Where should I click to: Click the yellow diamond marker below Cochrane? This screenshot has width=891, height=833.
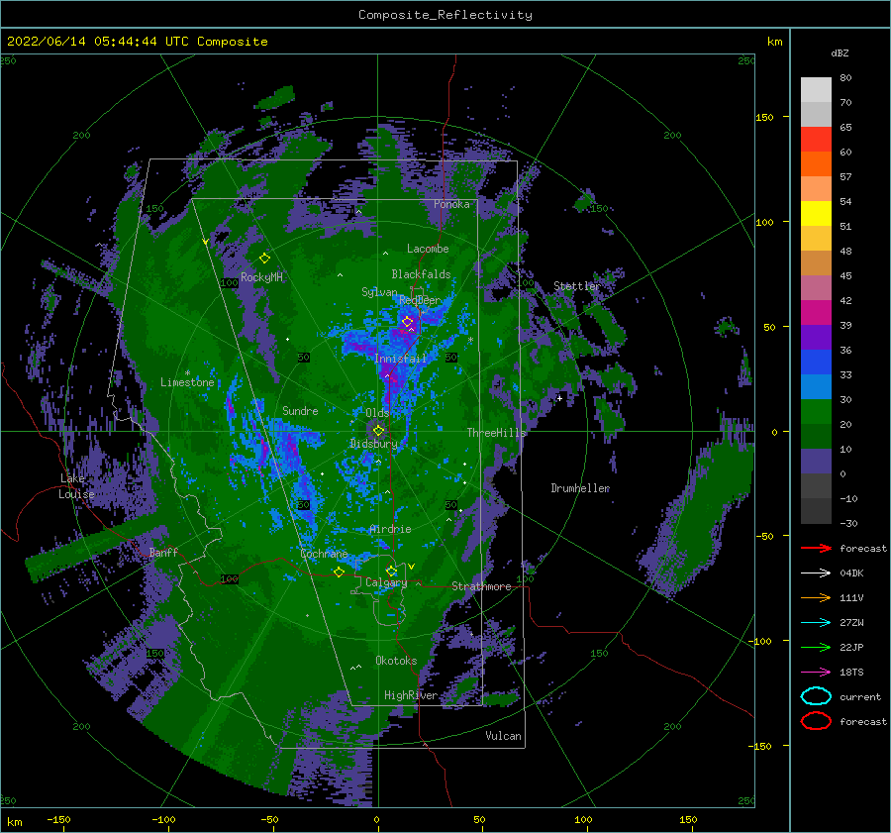coord(339,572)
